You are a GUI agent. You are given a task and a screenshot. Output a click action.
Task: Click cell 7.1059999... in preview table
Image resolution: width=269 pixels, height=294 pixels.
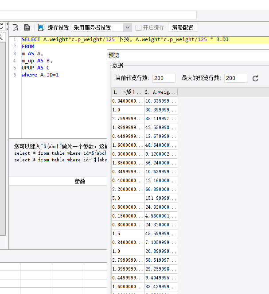161,242
